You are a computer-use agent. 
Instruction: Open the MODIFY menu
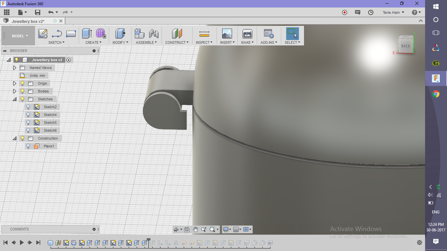120,42
